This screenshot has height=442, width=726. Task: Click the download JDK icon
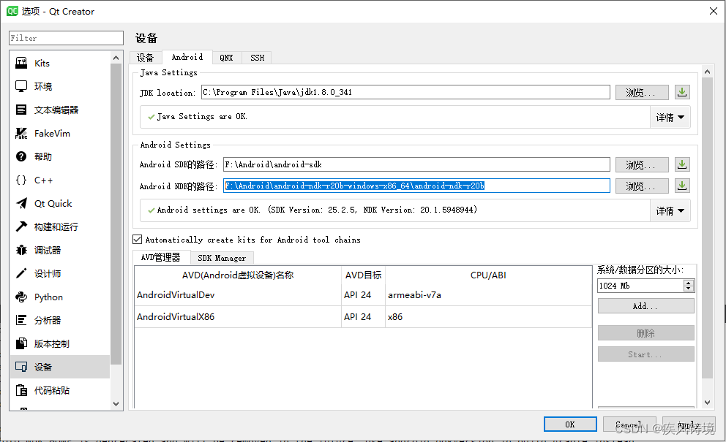[x=682, y=92]
